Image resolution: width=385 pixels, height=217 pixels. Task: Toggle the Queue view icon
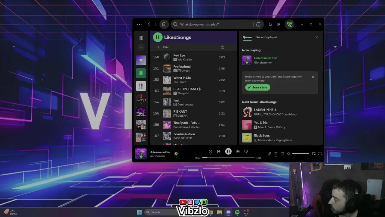[276, 154]
